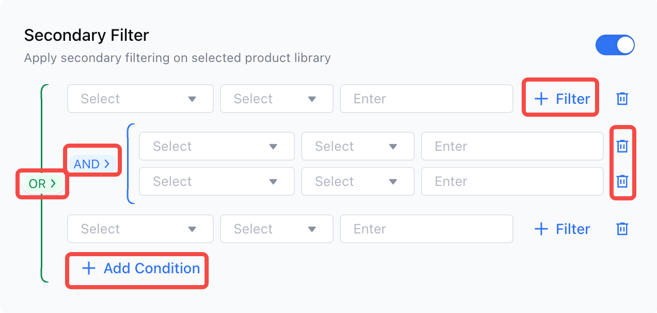Delete the first filter row with trash icon
The height and width of the screenshot is (313, 657).
622,99
